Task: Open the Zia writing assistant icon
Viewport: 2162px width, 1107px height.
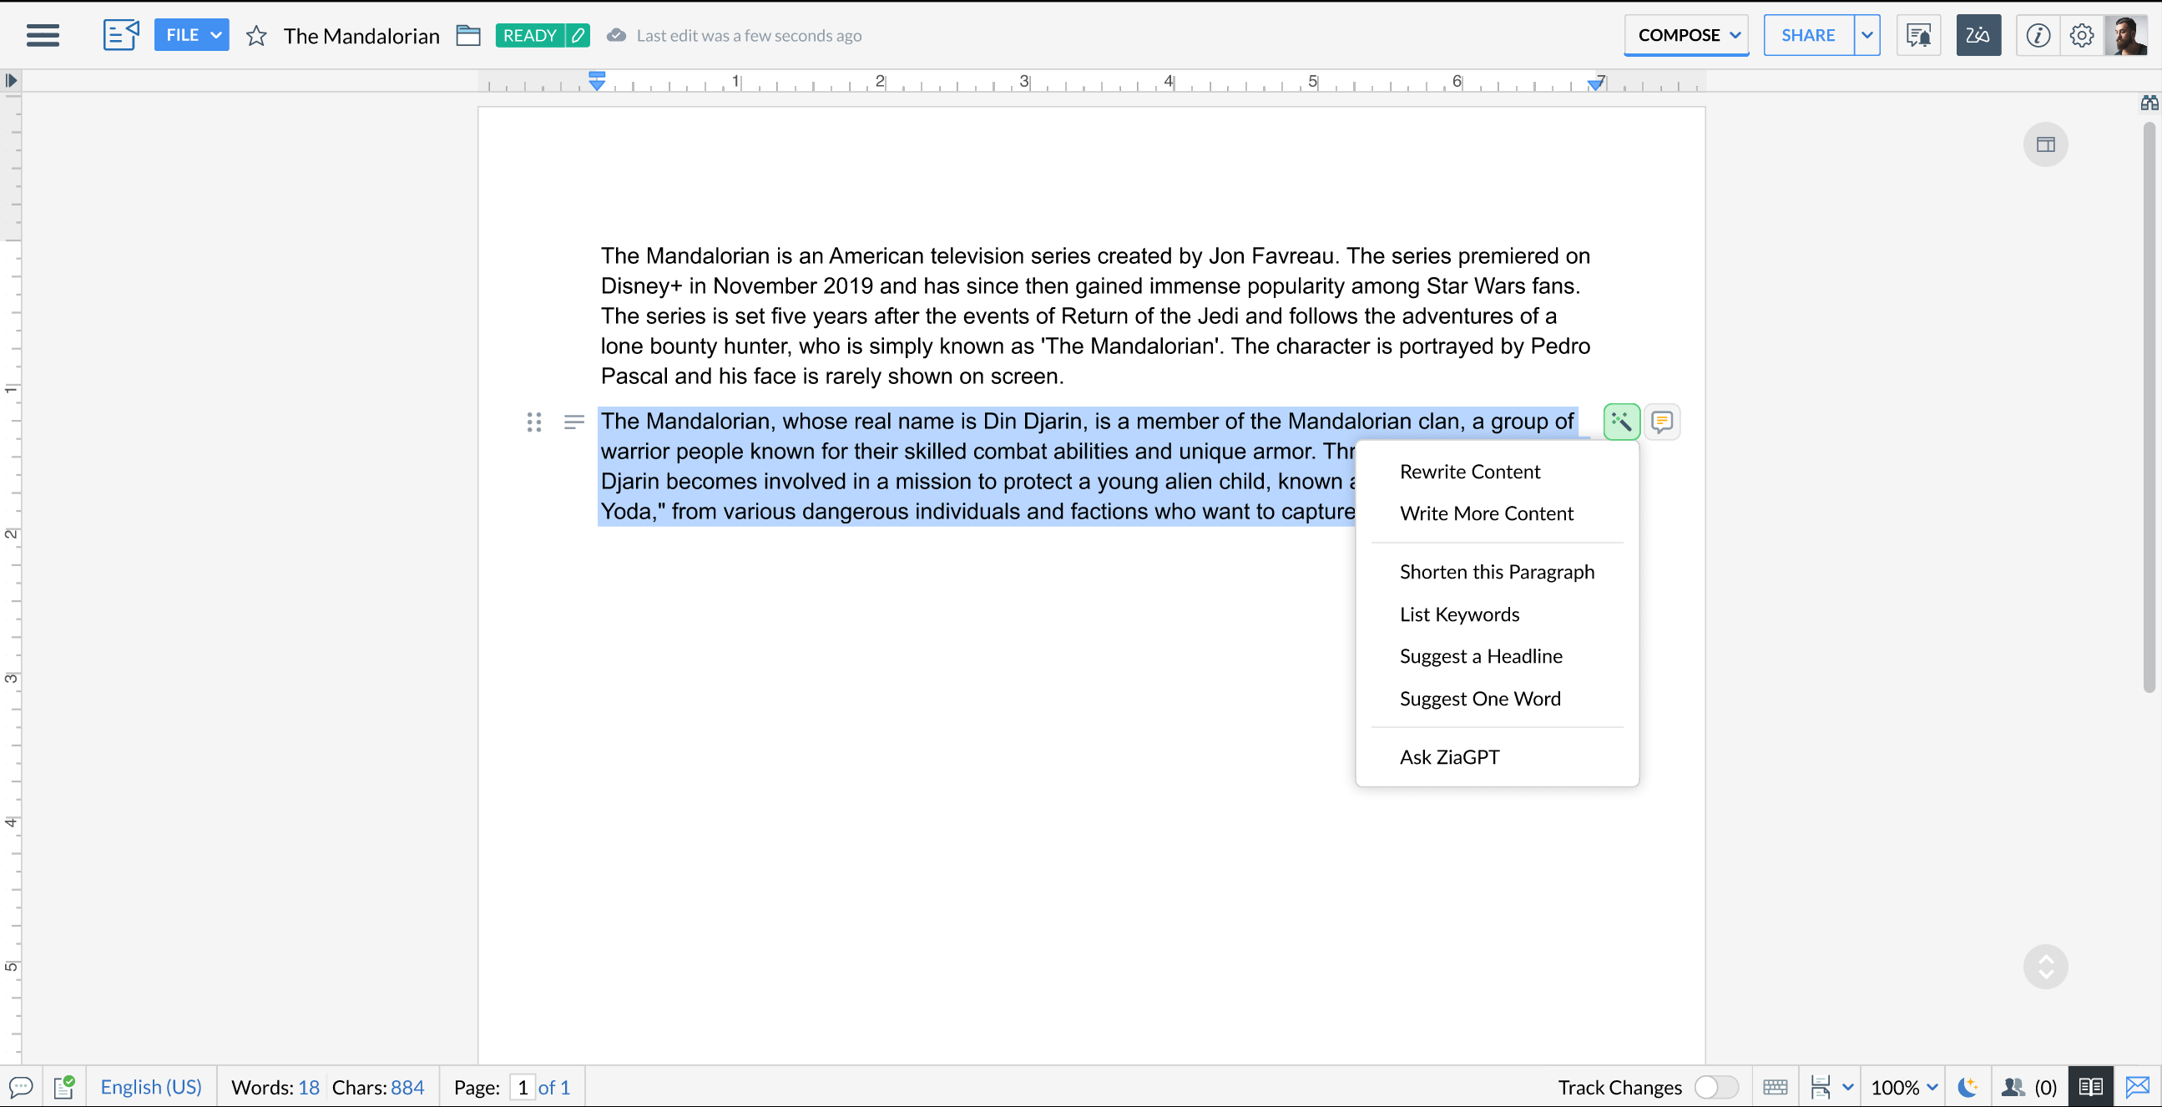Action: click(1978, 35)
